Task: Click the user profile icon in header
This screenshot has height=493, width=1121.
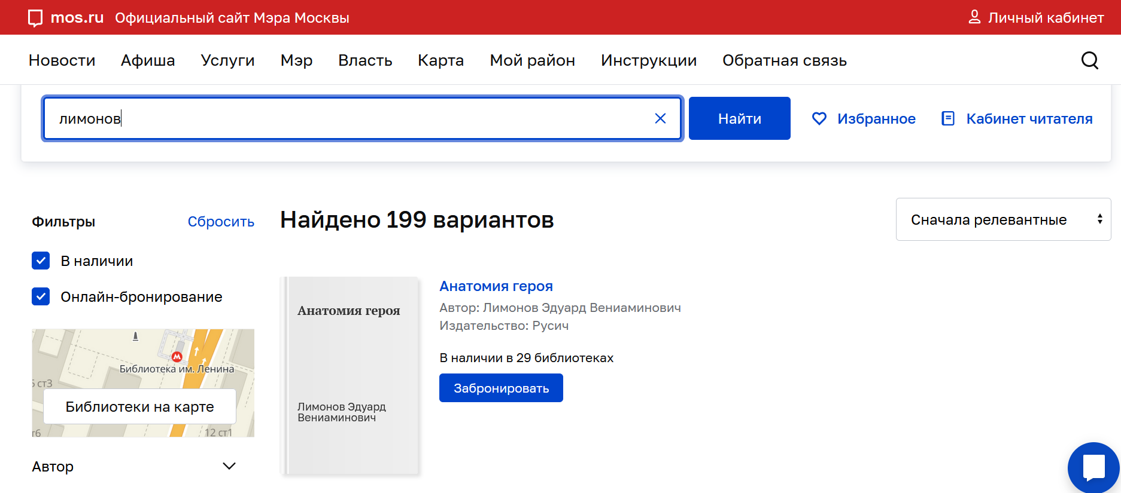Action: [974, 17]
